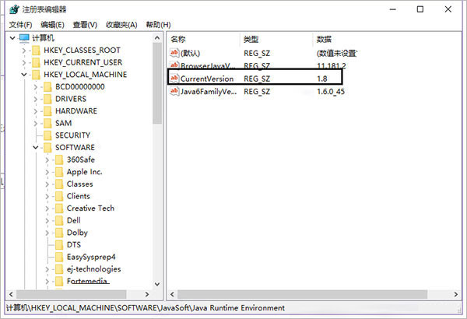Open the 收藏夹(A) menu
467x319 pixels.
pyautogui.click(x=121, y=25)
